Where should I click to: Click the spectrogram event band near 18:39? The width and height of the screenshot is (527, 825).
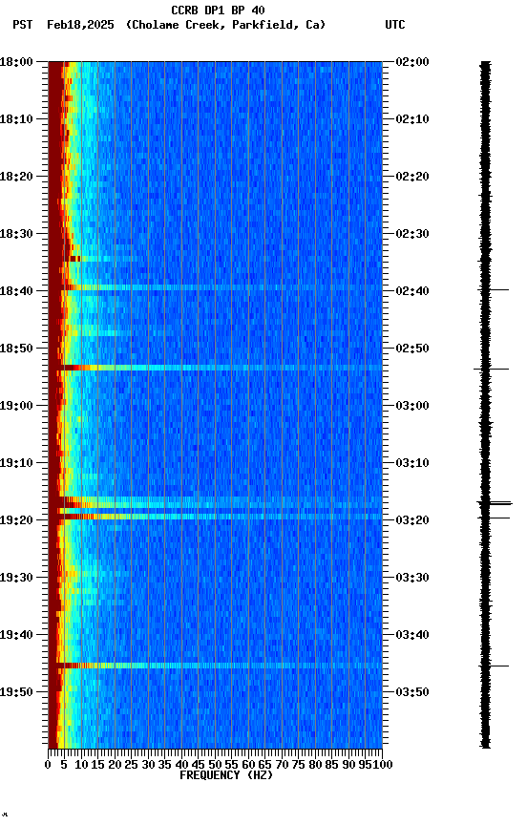pyautogui.click(x=215, y=287)
